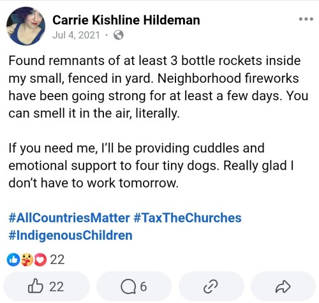
Task: View the 22 reactions list
Action: click(x=57, y=260)
